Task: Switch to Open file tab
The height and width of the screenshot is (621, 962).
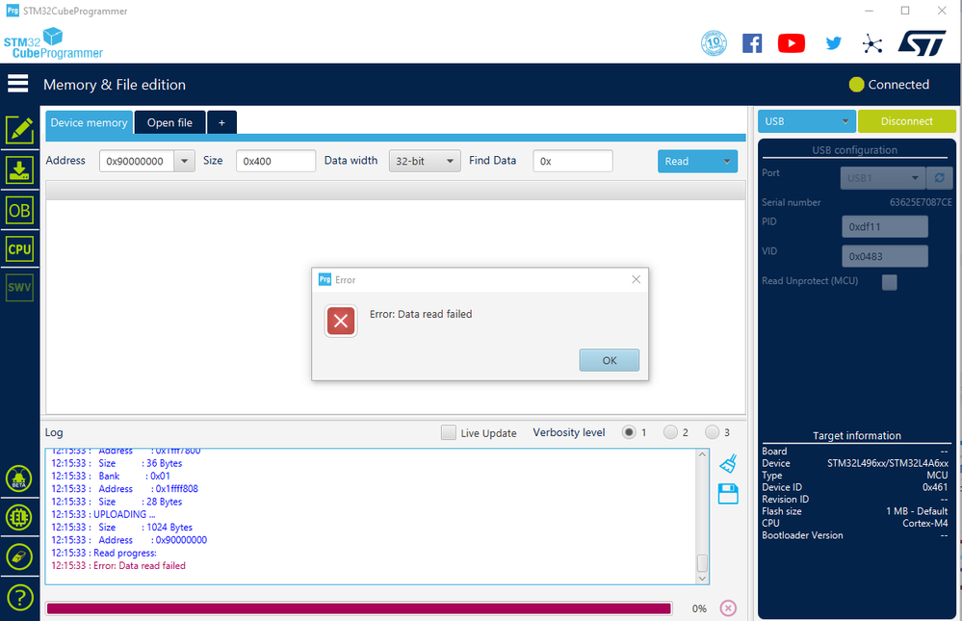Action: coord(169,122)
